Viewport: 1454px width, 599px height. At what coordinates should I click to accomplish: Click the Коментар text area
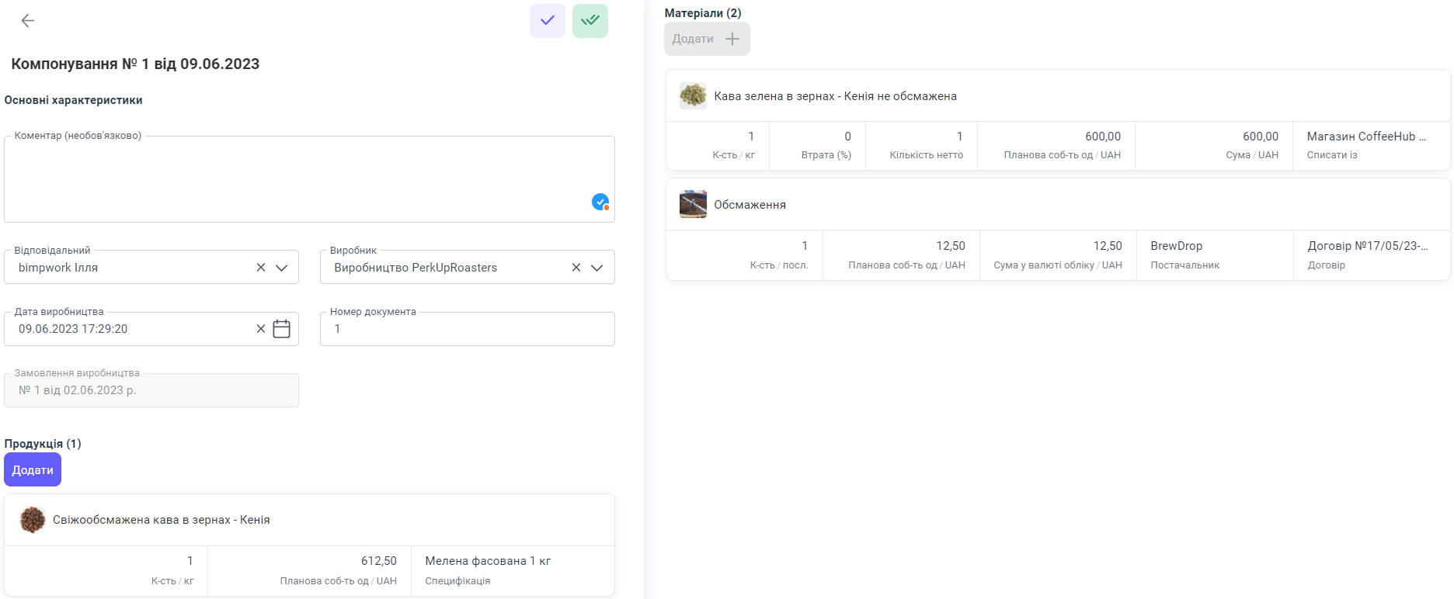click(295, 178)
